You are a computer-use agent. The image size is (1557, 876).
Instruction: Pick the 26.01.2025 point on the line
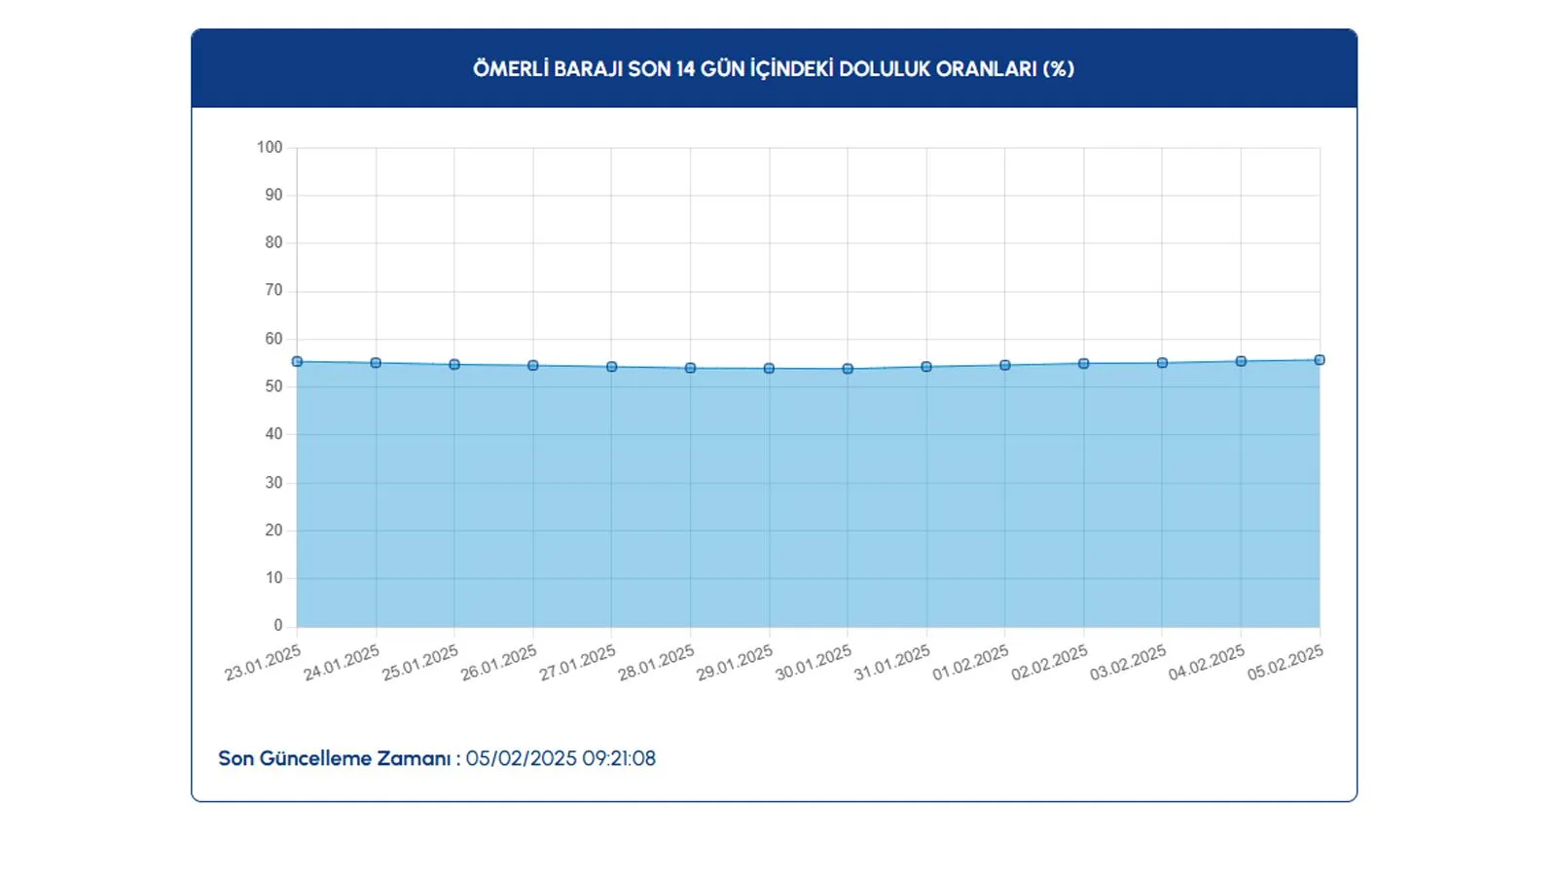(x=533, y=366)
